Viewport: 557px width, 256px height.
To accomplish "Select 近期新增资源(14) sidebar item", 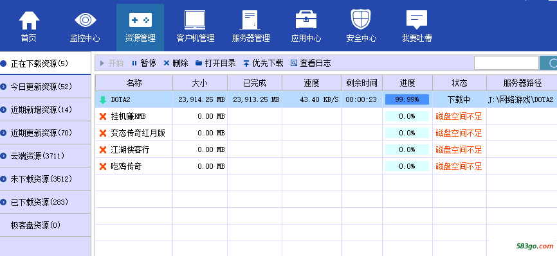I will click(x=46, y=110).
